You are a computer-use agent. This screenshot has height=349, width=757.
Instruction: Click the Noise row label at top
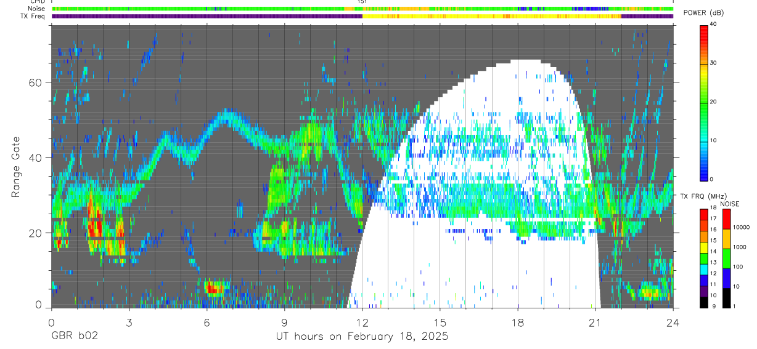point(35,9)
